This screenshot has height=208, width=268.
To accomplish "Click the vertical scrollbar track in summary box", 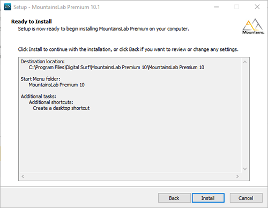I will 245,115.
